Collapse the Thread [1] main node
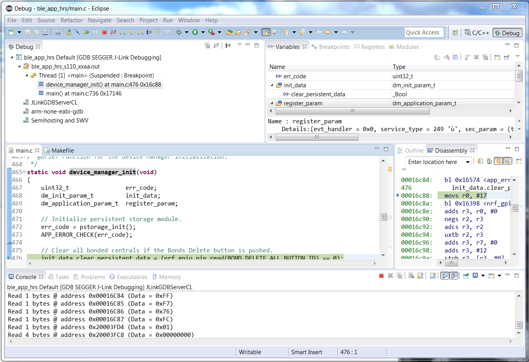The width and height of the screenshot is (529, 362). pyautogui.click(x=27, y=76)
